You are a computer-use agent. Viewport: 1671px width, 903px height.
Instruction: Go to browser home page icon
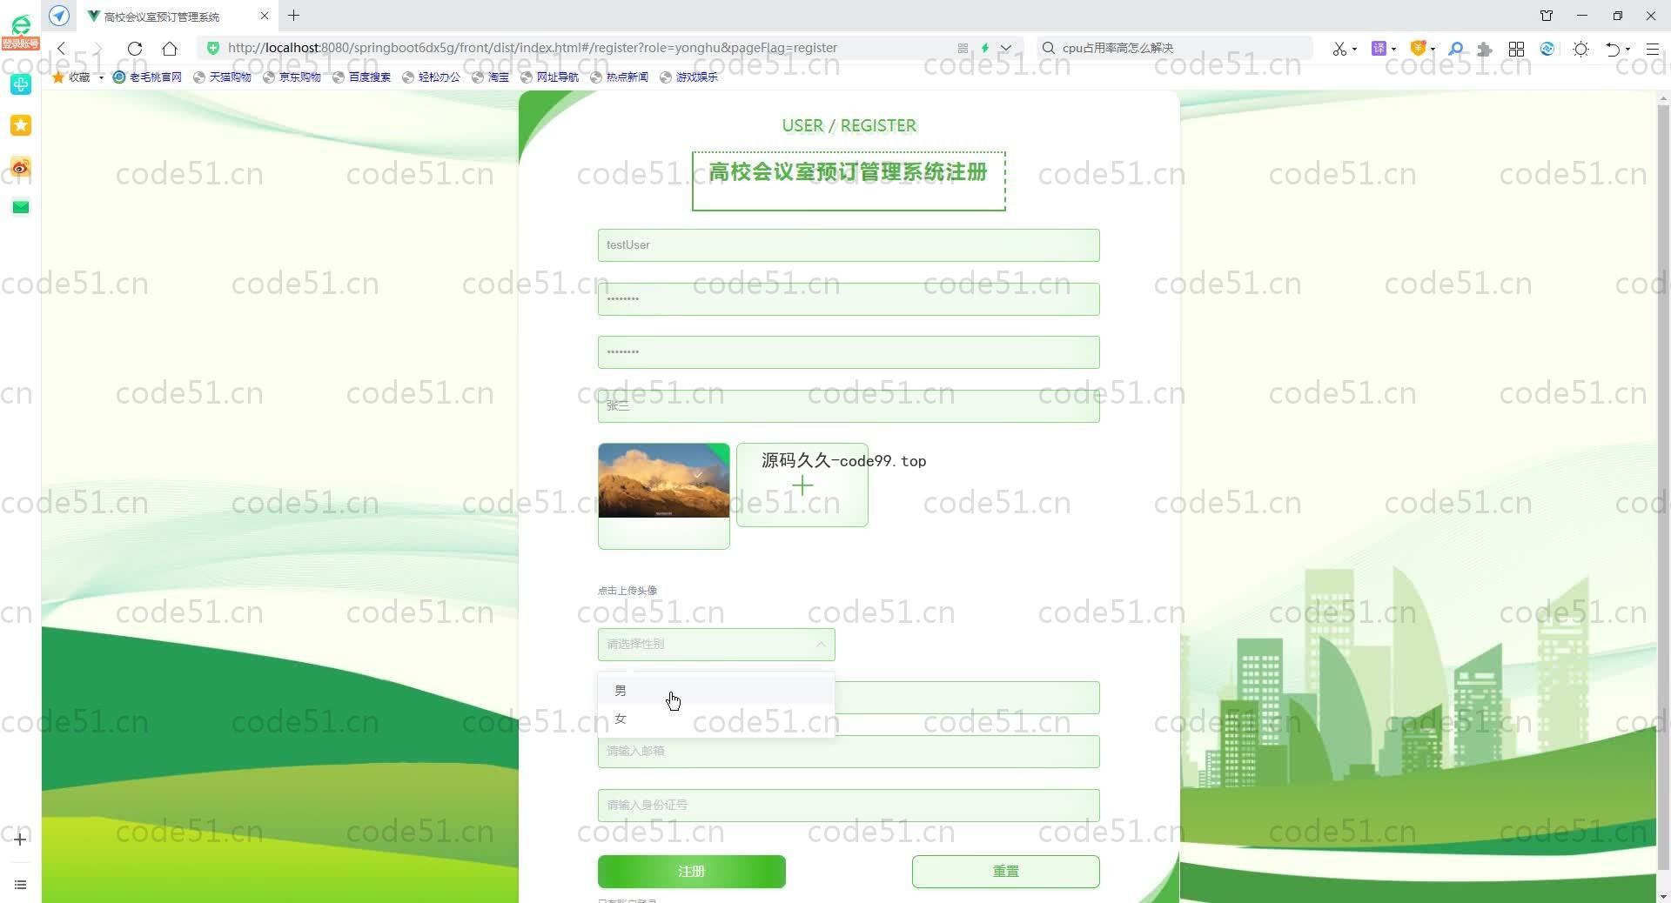(x=170, y=49)
